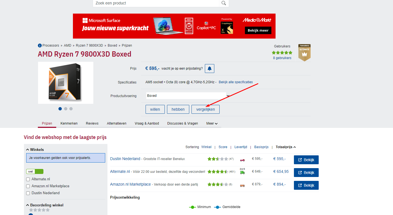Select the third product image carousel dot
Screen dimensions: 393x215
point(71,109)
